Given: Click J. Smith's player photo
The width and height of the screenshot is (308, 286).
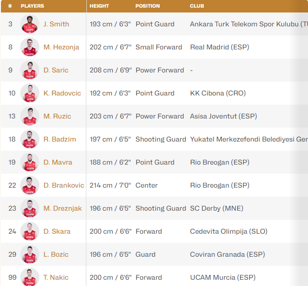Looking at the screenshot, I should (30, 24).
